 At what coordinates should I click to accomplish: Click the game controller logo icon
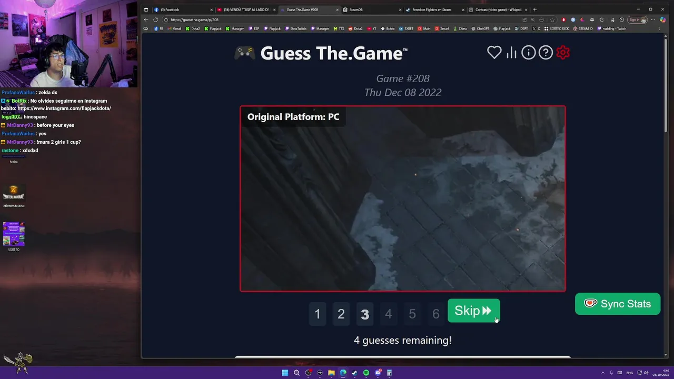point(244,53)
